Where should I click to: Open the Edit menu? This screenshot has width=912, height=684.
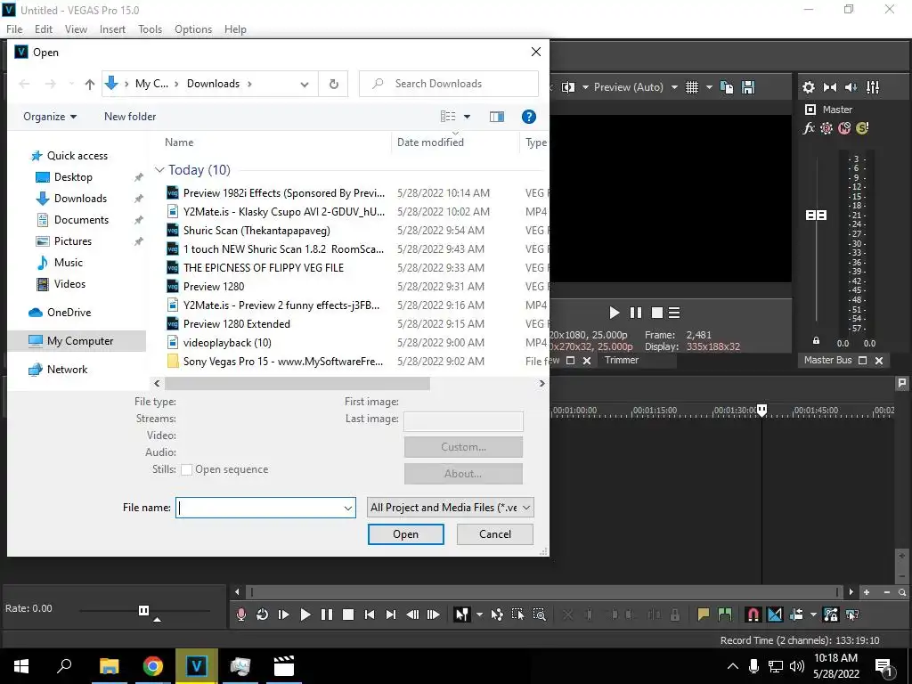click(44, 29)
